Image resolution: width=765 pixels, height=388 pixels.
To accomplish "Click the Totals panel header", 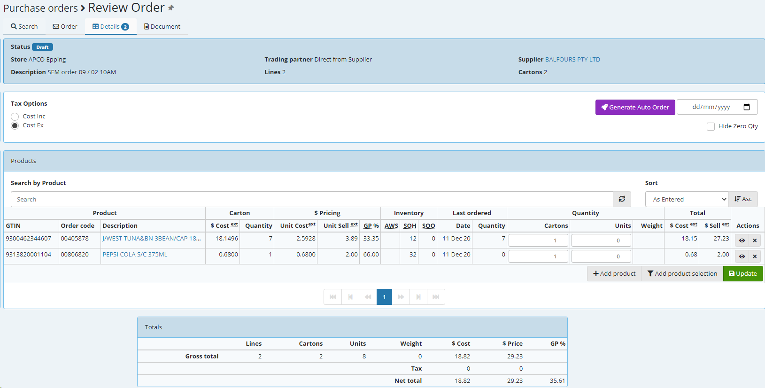I will click(x=352, y=327).
